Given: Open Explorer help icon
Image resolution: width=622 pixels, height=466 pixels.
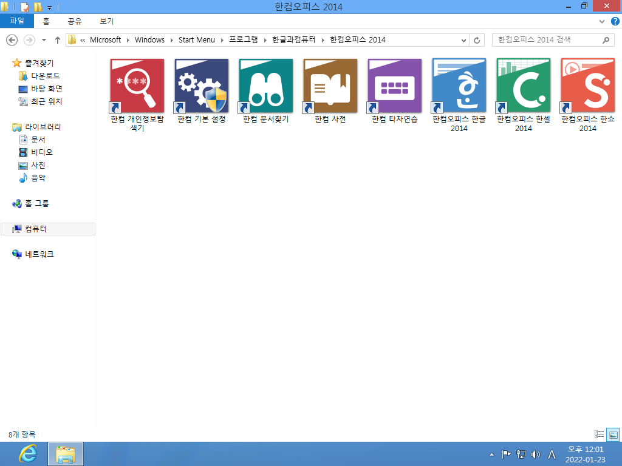Looking at the screenshot, I should point(615,21).
